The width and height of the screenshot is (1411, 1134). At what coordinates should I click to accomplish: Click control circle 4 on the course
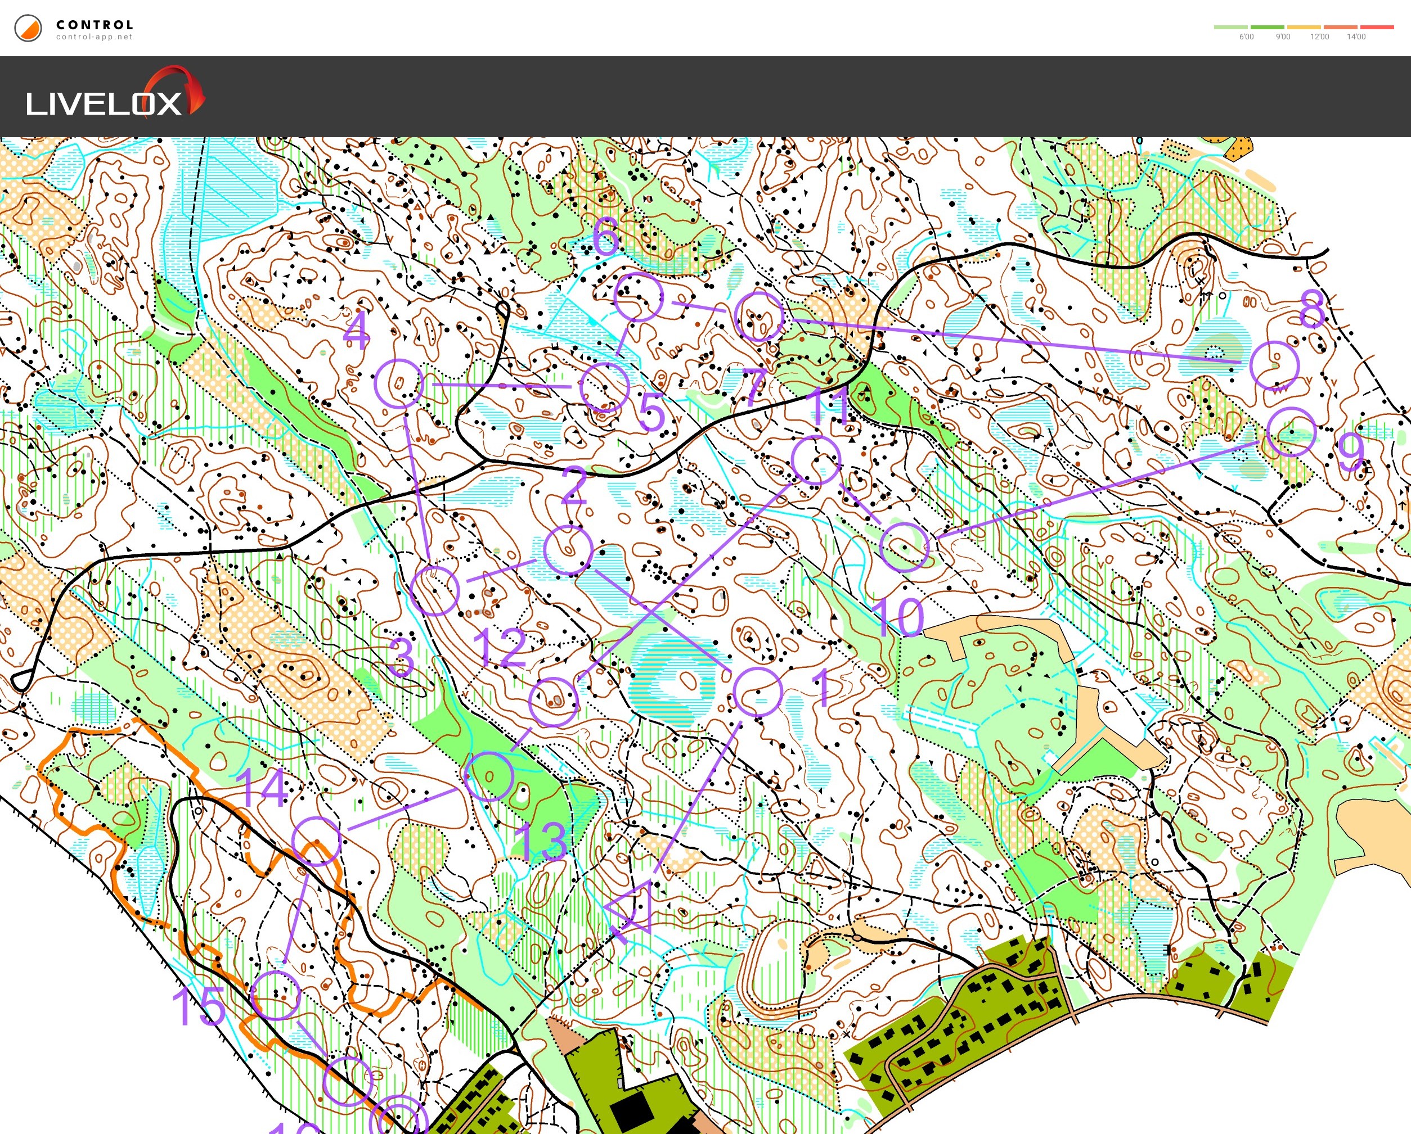pyautogui.click(x=399, y=384)
